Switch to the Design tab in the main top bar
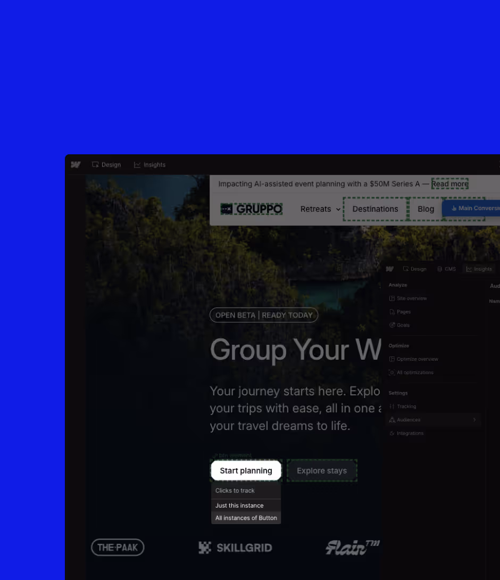Image resolution: width=500 pixels, height=580 pixels. click(106, 164)
